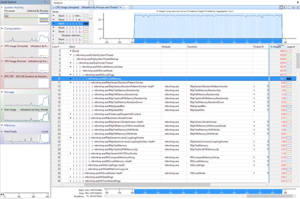Expand the RtlpGenericMATSPlusWorker tree node
The width and height of the screenshot is (300, 199).
pos(70,153)
